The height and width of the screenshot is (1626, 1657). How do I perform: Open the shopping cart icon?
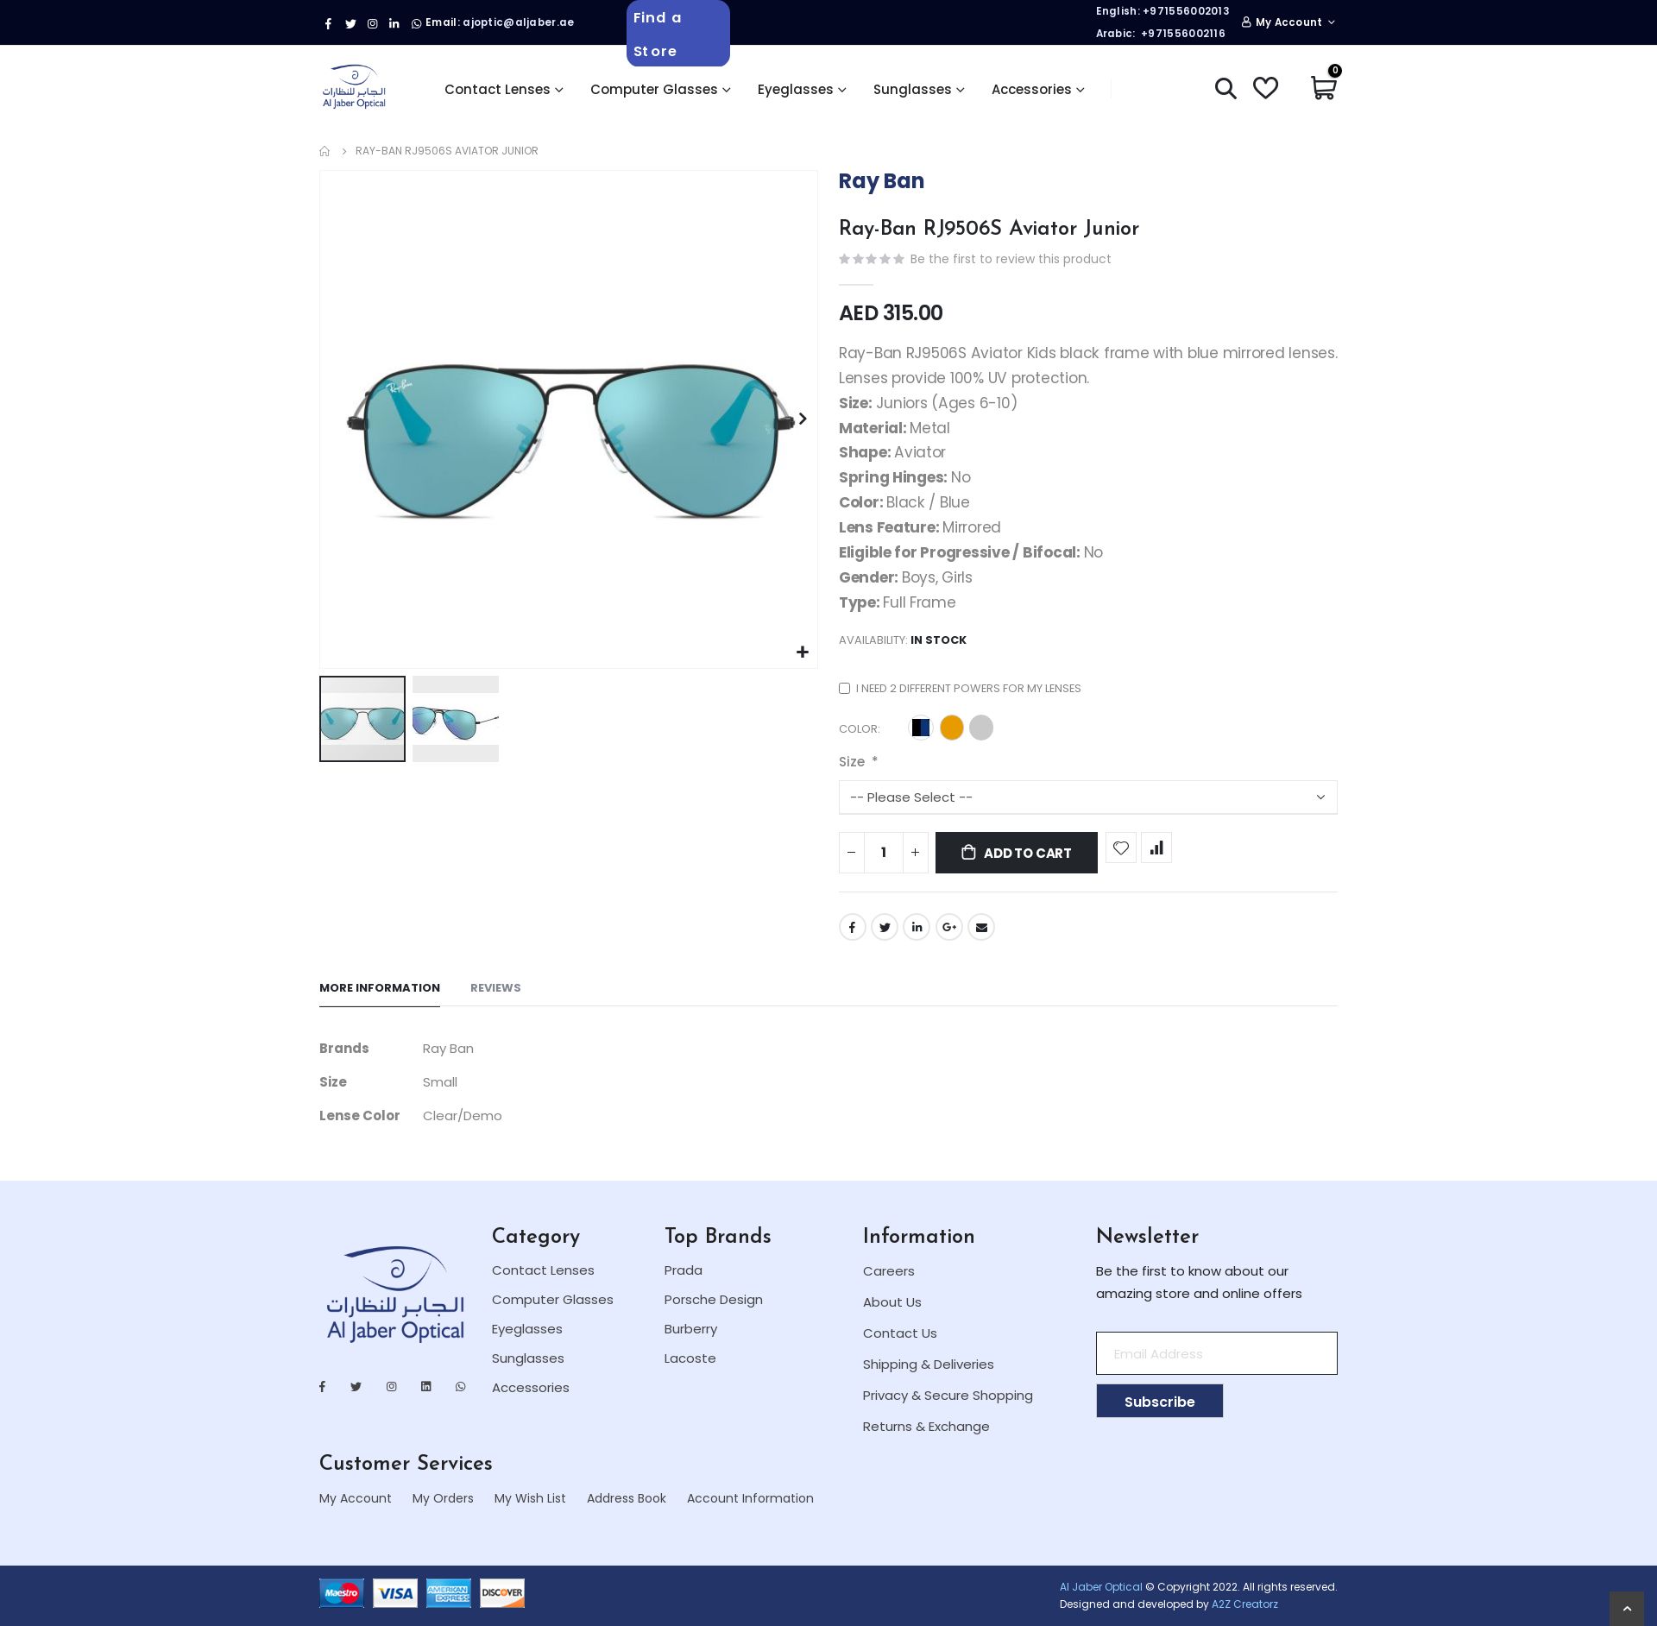[x=1323, y=87]
